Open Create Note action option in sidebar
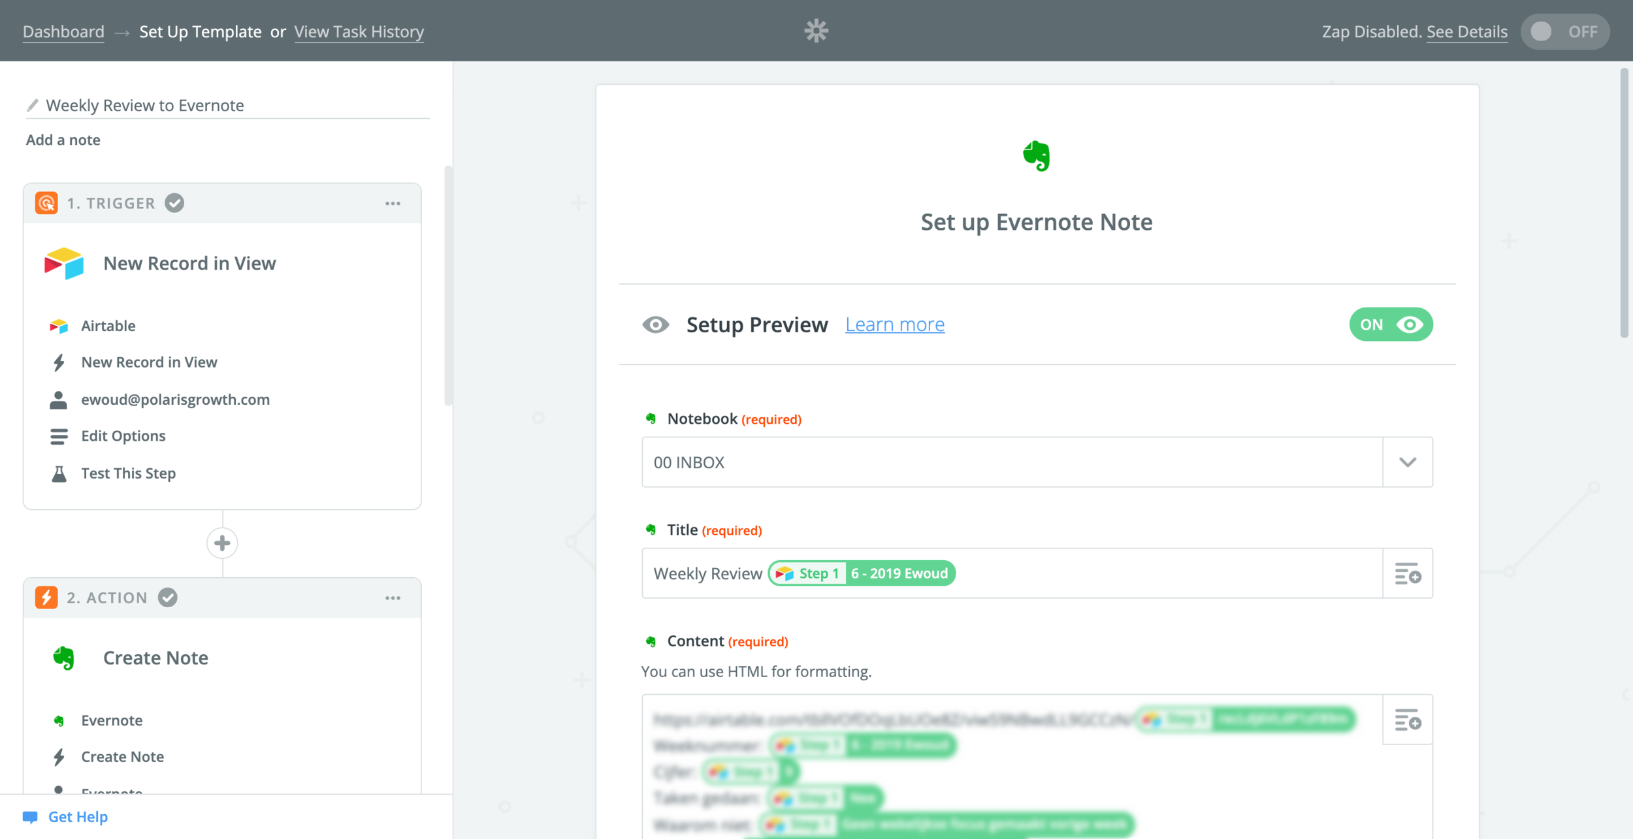This screenshot has width=1633, height=839. 122,757
